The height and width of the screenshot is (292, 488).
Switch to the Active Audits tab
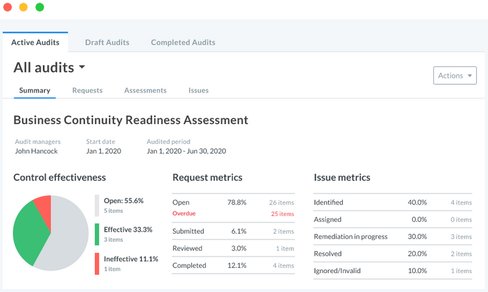35,42
